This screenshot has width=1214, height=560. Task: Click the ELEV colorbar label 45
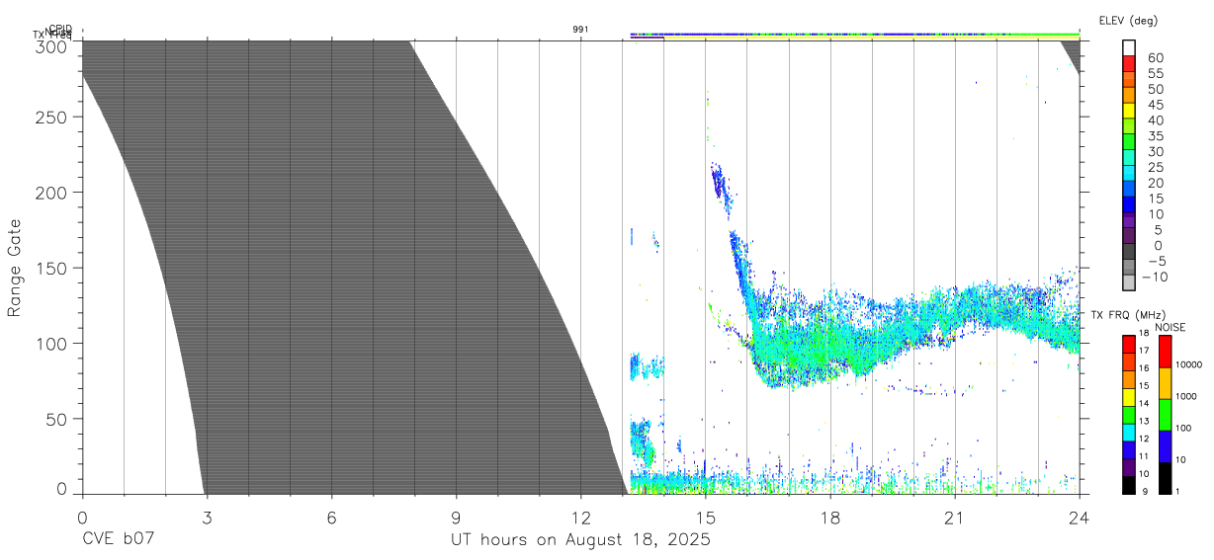coord(1155,105)
